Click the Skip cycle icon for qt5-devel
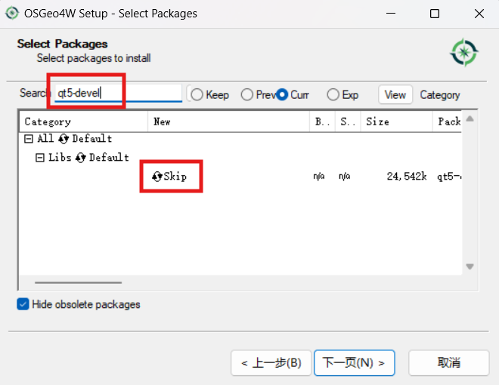 pyautogui.click(x=157, y=177)
